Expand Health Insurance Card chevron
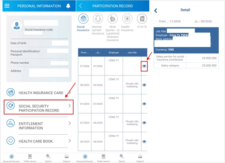Image resolution: width=225 pixels, height=163 pixels. [x=70, y=92]
